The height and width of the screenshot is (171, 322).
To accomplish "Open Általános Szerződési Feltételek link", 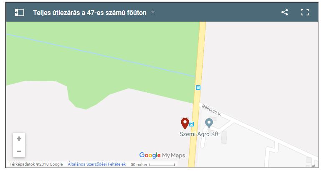I will 97,164.
